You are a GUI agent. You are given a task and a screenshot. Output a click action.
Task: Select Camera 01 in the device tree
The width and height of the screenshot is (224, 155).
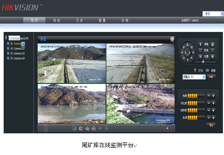[x=19, y=44]
